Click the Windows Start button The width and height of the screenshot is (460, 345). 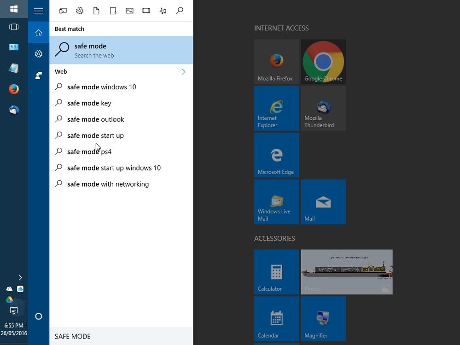14,9
